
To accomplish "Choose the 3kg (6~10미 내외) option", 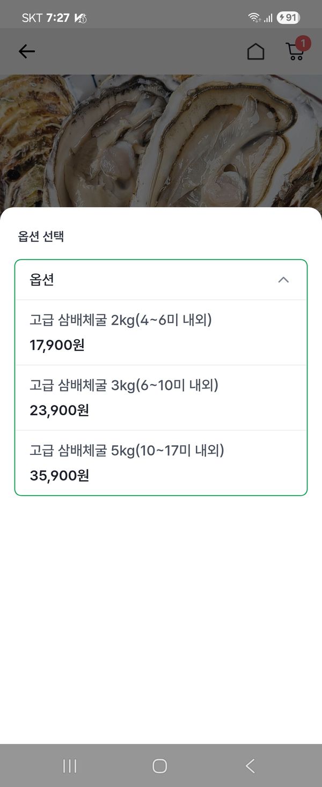I will pyautogui.click(x=160, y=398).
